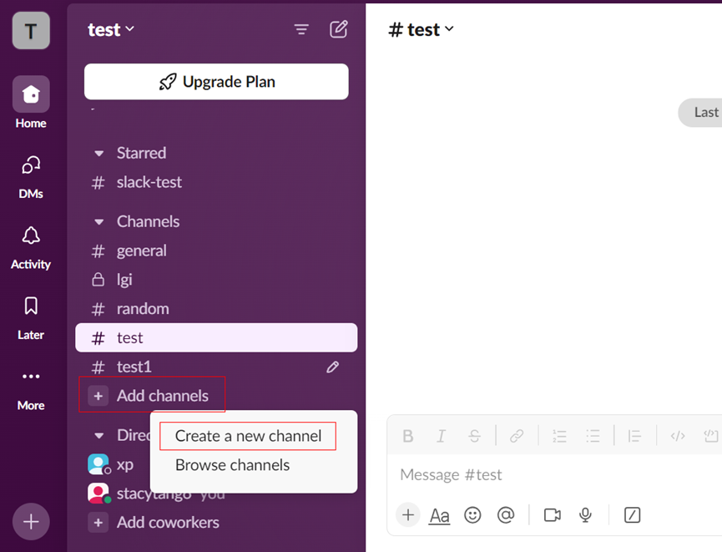This screenshot has width=722, height=552.
Task: Open the Activity bell view
Action: pyautogui.click(x=31, y=248)
